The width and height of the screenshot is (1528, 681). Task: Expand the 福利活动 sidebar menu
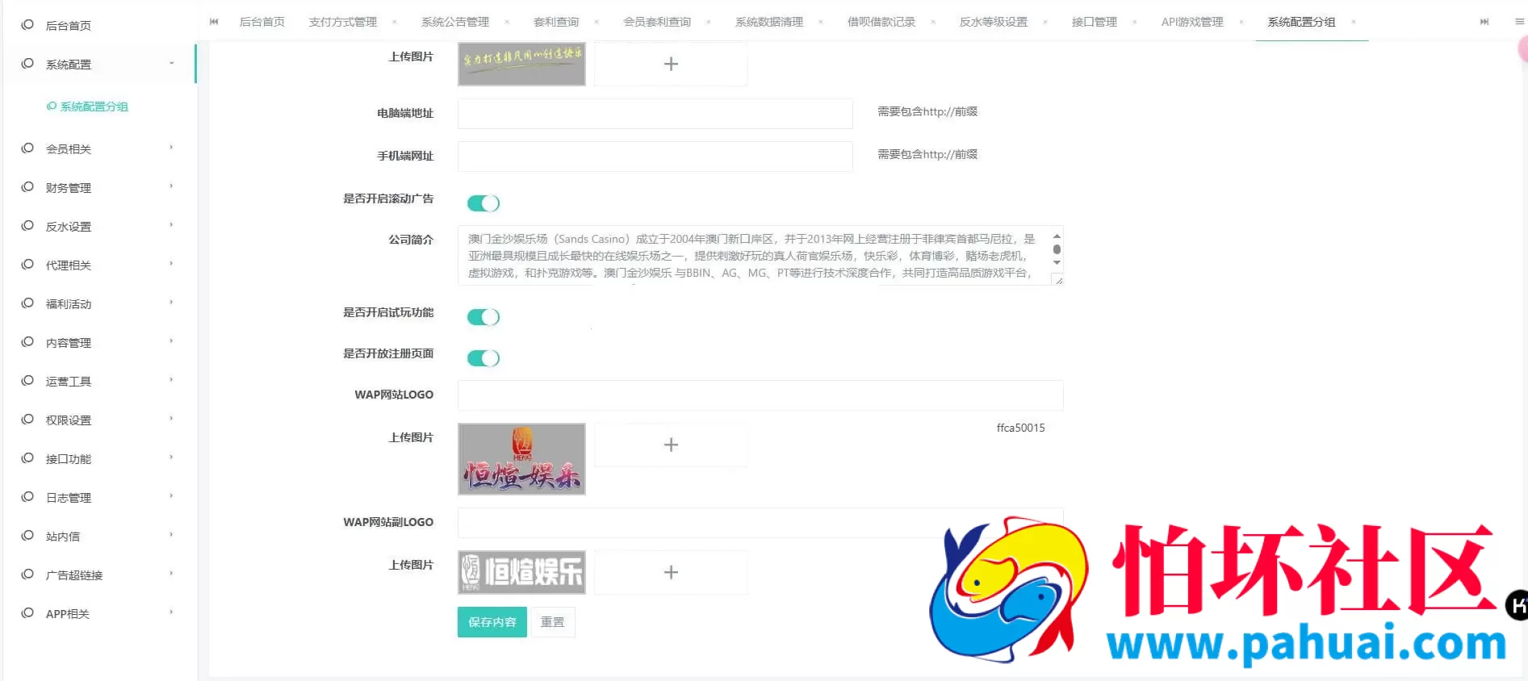point(171,303)
